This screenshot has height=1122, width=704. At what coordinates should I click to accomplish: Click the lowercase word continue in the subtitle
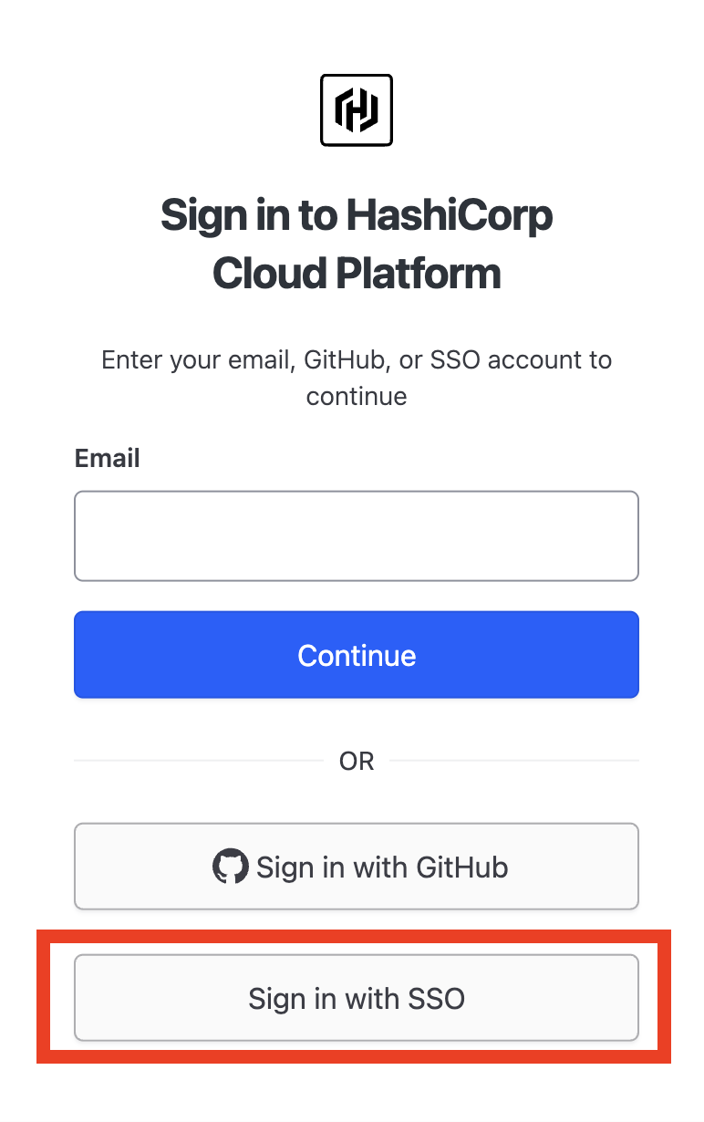[357, 396]
